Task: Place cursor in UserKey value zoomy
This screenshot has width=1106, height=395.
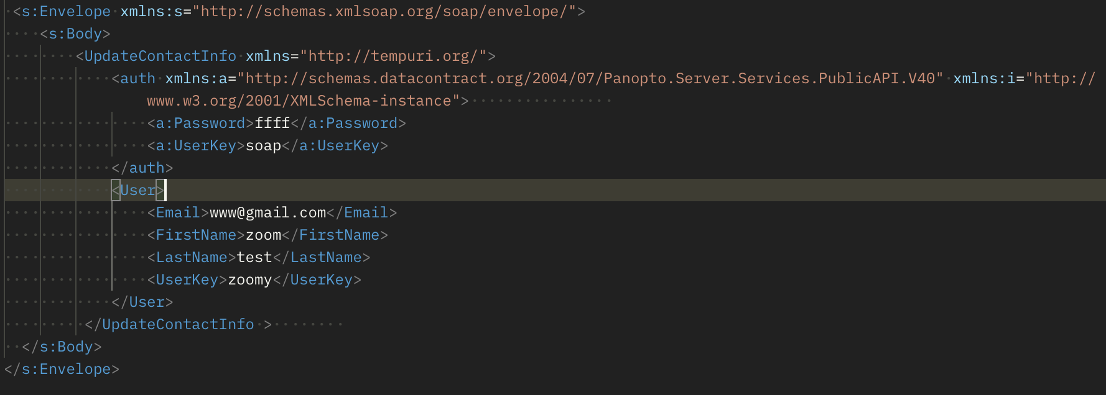Action: tap(250, 279)
